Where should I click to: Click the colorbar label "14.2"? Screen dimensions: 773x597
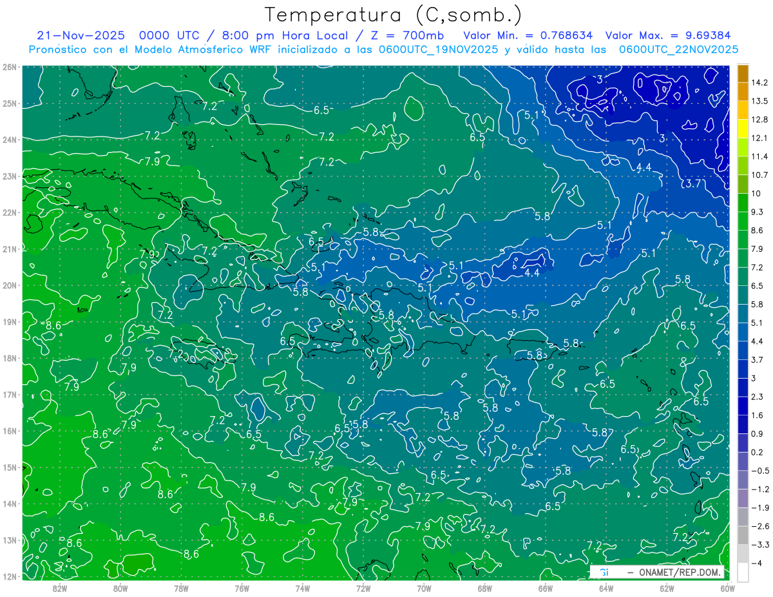761,82
